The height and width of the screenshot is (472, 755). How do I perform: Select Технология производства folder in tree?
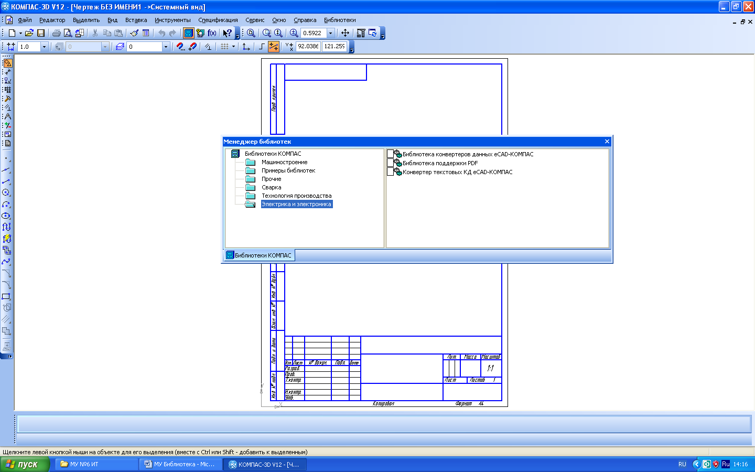coord(297,196)
